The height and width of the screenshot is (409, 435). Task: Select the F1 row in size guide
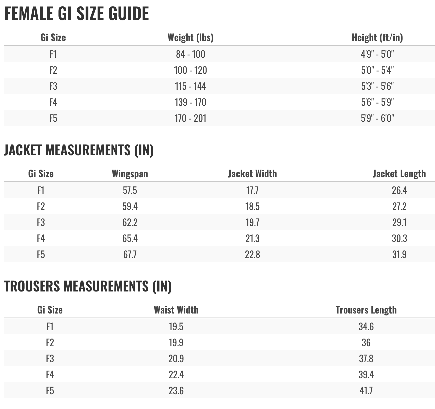pyautogui.click(x=219, y=54)
